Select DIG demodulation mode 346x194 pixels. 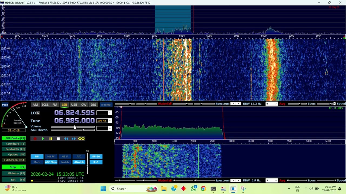93,105
